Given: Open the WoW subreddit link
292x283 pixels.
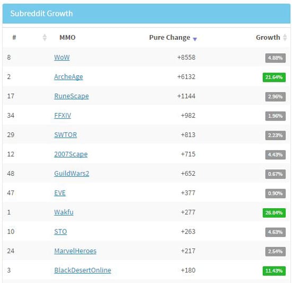Looking at the screenshot, I should [62, 57].
